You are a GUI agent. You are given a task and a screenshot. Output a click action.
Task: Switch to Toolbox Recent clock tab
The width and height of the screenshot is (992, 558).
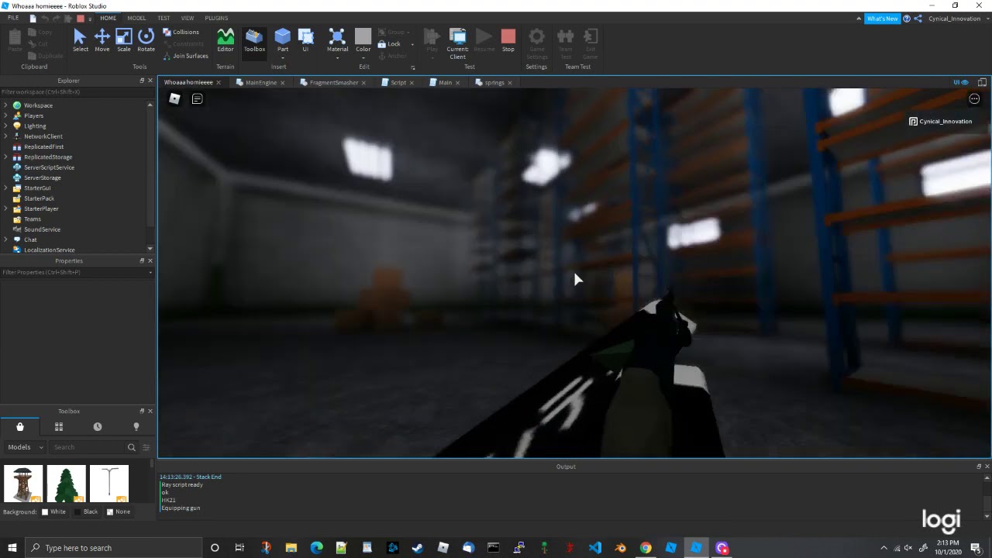pyautogui.click(x=98, y=426)
